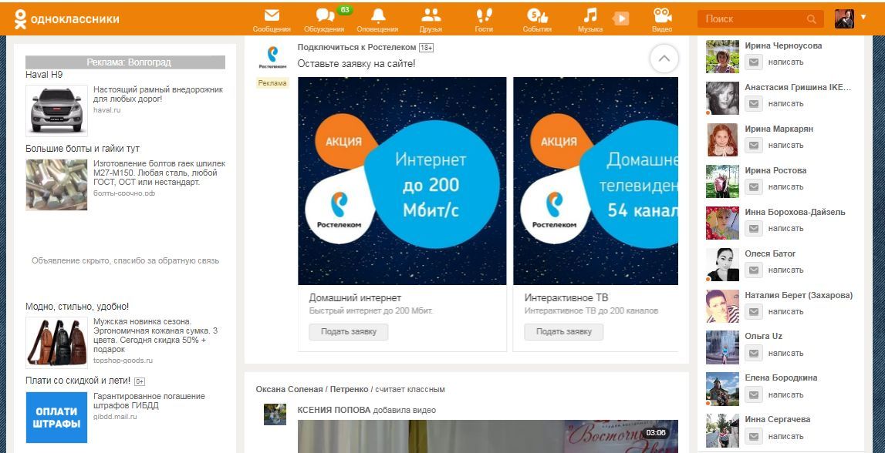Open Олеся Батог's profile name
The height and width of the screenshot is (453, 885).
(770, 253)
